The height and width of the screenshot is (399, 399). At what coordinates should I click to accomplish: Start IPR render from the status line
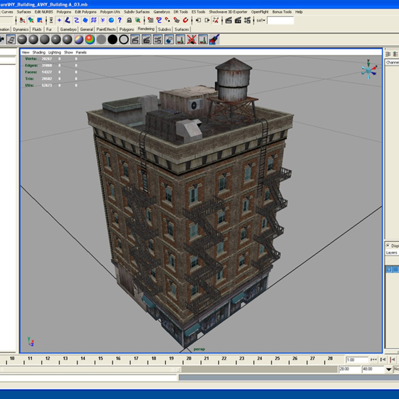(238, 20)
